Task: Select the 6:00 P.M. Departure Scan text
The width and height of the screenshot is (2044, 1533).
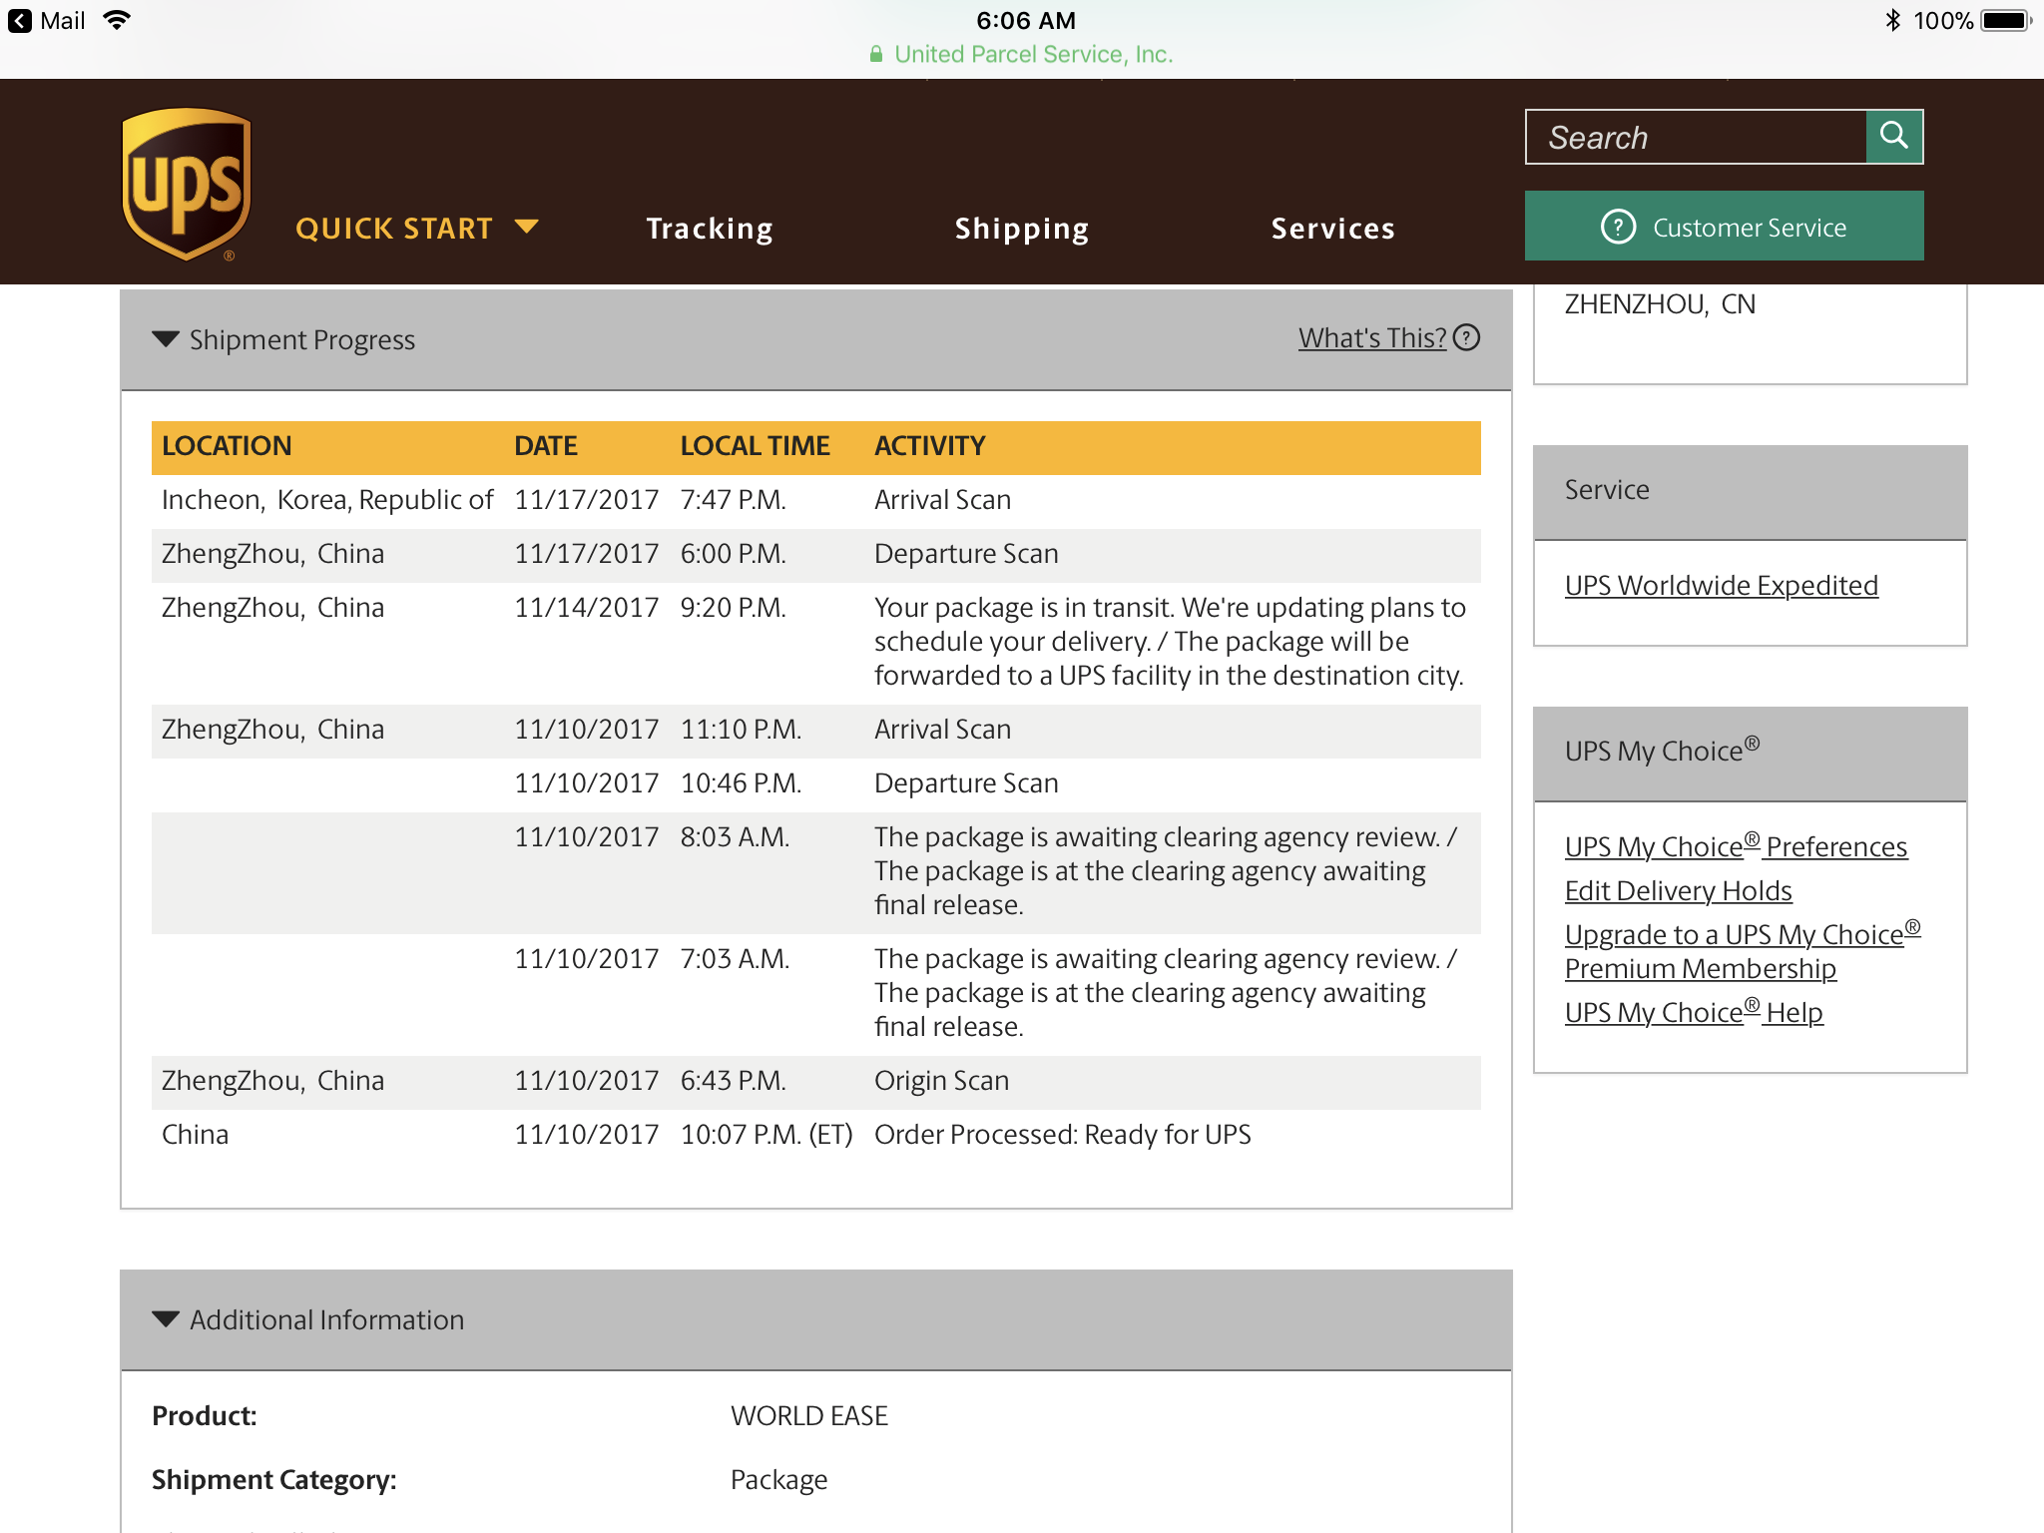Action: (966, 554)
